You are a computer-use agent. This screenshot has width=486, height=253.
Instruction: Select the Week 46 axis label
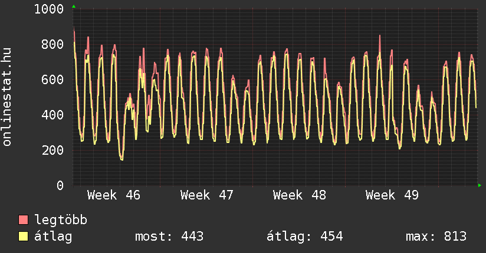[x=114, y=195]
